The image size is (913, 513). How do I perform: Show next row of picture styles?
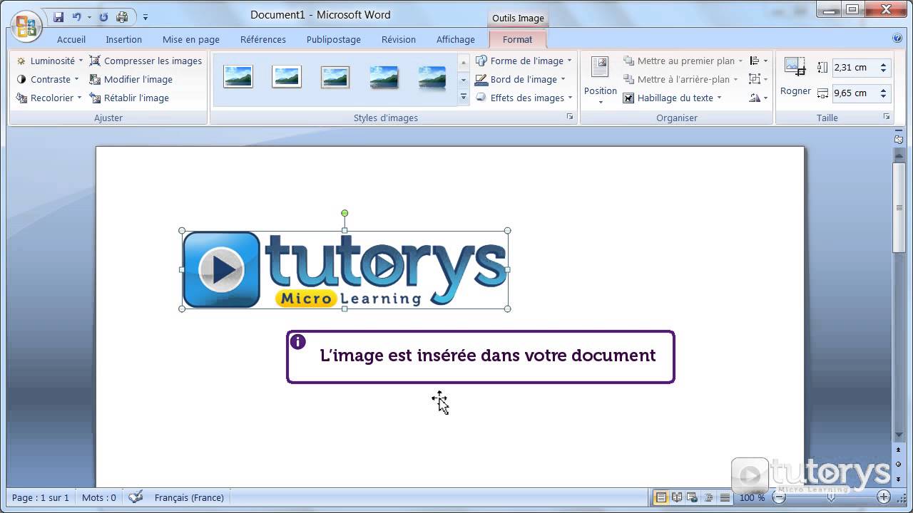(464, 80)
